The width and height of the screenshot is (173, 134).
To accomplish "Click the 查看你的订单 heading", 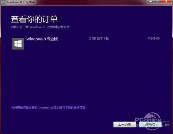I will 34,19.
